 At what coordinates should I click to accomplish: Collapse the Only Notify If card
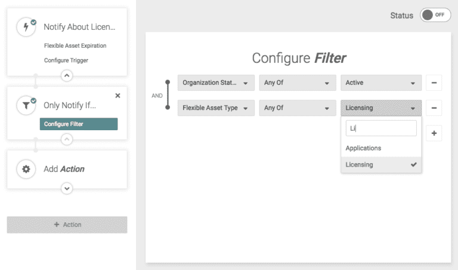(x=67, y=139)
